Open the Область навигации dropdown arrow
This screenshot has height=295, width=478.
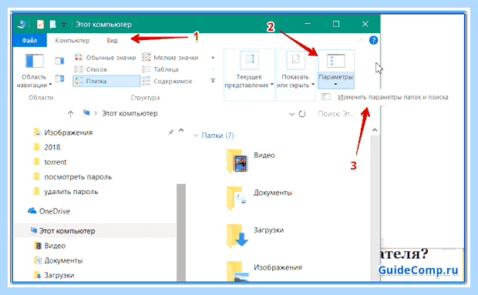click(50, 85)
